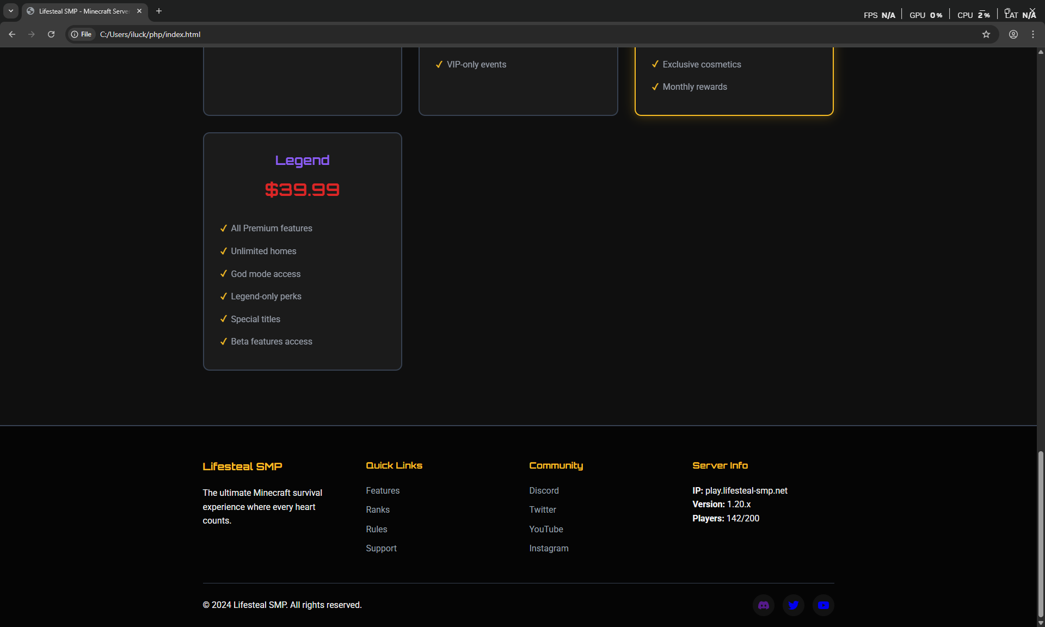Close the Lifesteal SMP tab
Screen dimensions: 1045x627
click(x=139, y=11)
